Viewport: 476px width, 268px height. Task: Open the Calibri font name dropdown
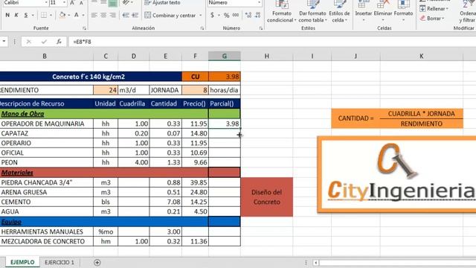[x=46, y=2]
